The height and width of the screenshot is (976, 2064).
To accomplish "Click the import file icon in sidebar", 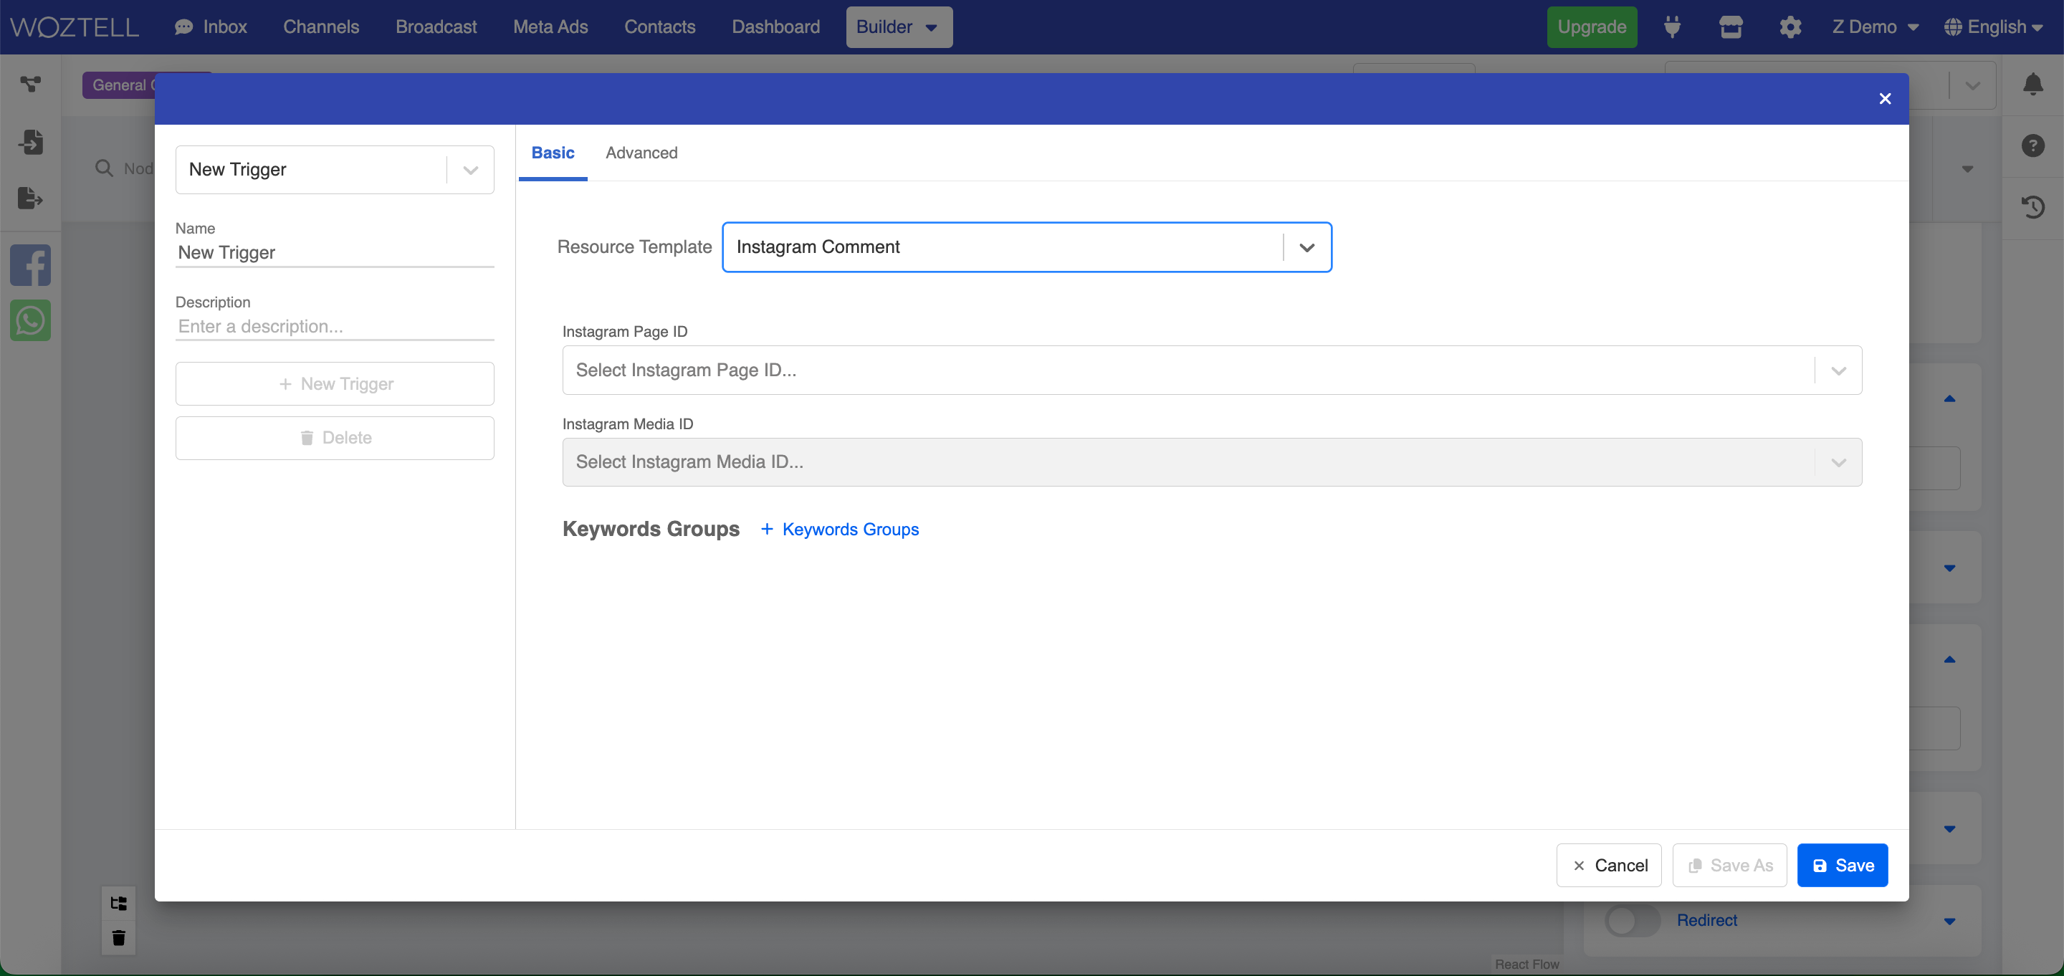I will pyautogui.click(x=30, y=142).
